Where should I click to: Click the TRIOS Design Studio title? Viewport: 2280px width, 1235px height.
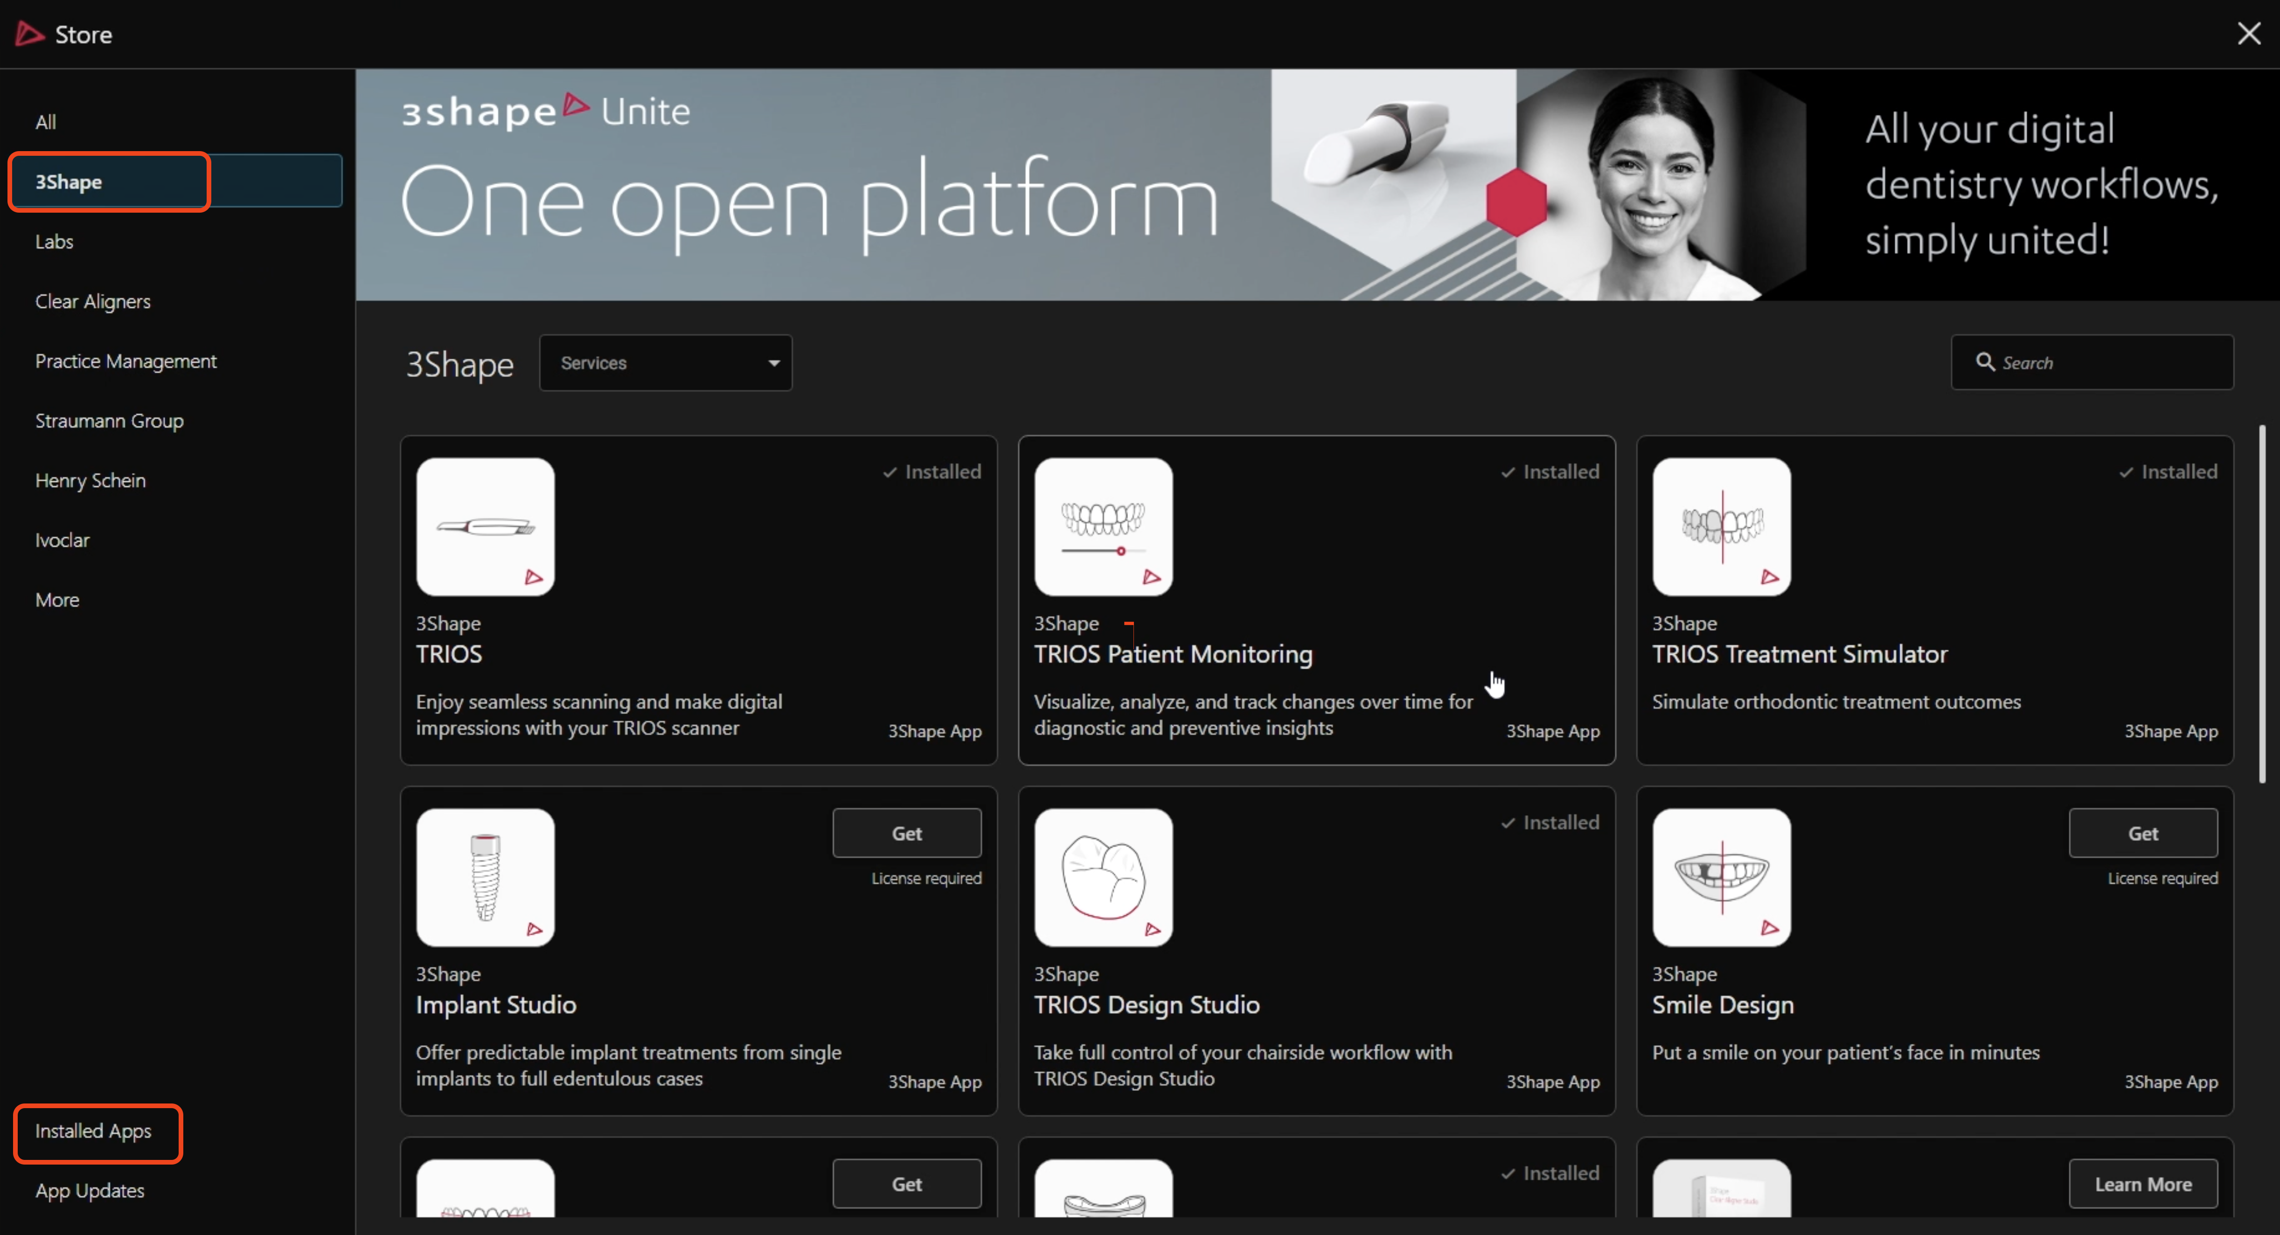pyautogui.click(x=1146, y=1005)
